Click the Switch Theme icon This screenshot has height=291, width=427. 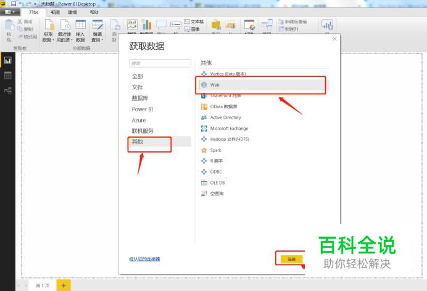pyautogui.click(x=249, y=26)
